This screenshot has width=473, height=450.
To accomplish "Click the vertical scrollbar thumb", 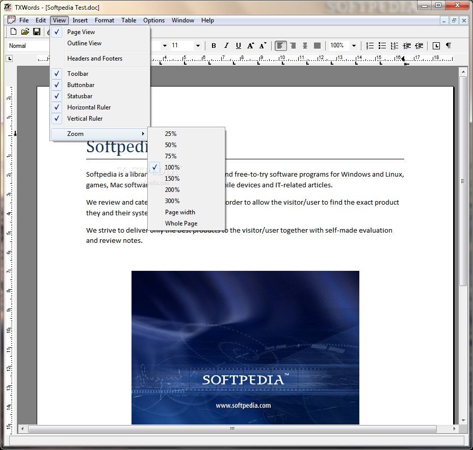I will point(463,181).
